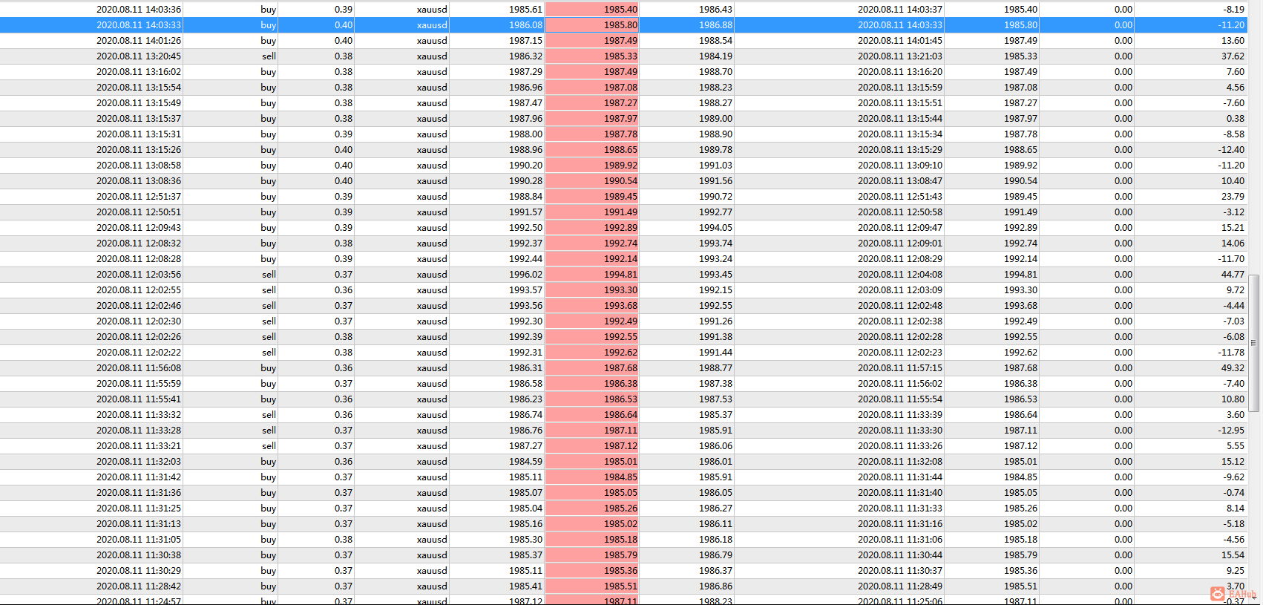The width and height of the screenshot is (1263, 605).
Task: Click the vertical scrollbar thumb on the right
Action: click(1254, 343)
